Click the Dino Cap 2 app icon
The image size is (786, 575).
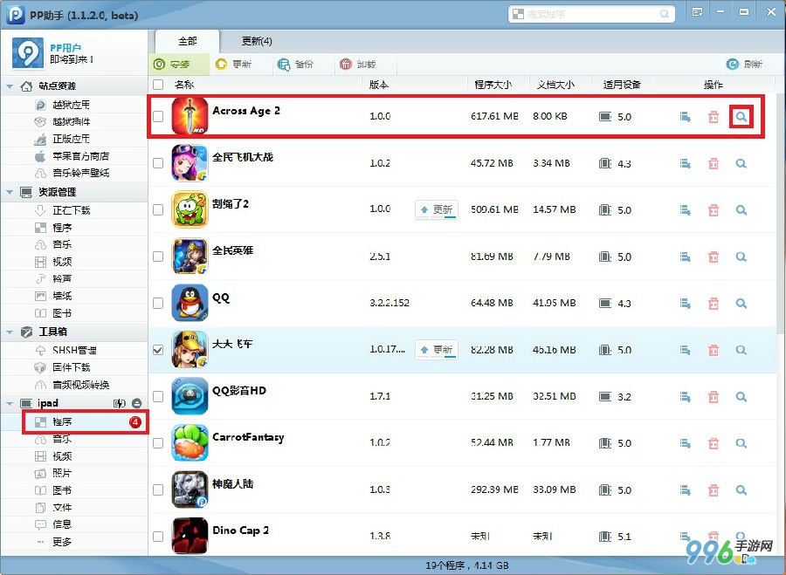(x=190, y=536)
